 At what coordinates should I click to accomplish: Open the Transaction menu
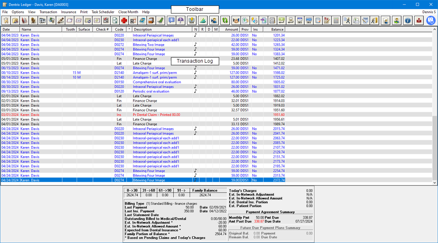click(48, 12)
